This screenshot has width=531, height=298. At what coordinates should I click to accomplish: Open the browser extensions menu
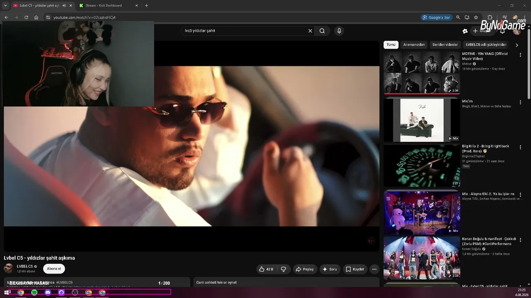click(x=490, y=17)
